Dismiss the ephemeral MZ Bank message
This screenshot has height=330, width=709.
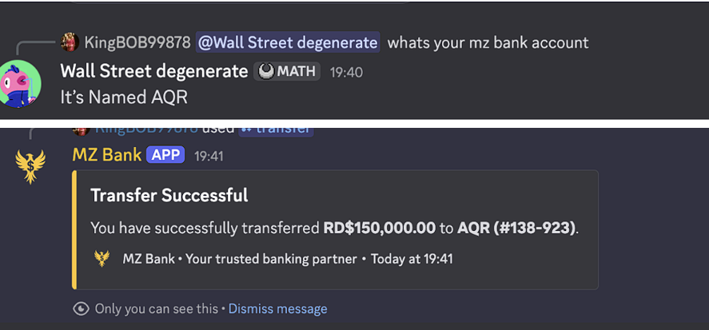277,308
